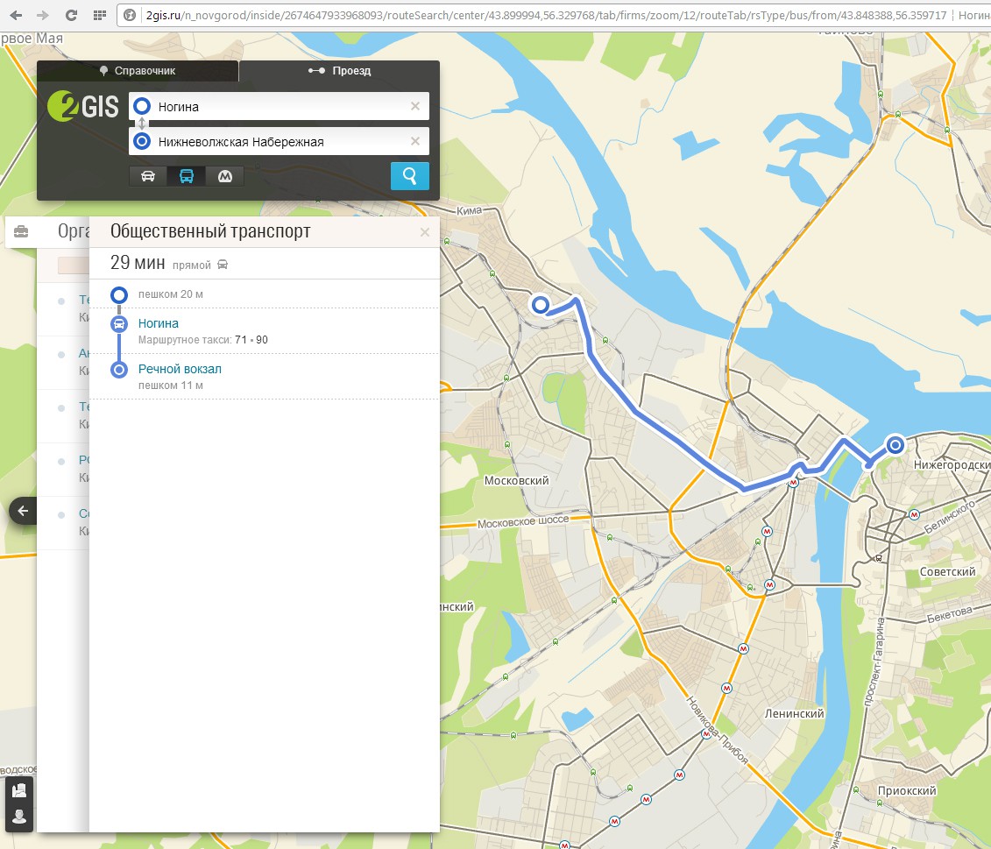The height and width of the screenshot is (849, 991).
Task: Choose bus public transport mode
Action: tap(187, 176)
